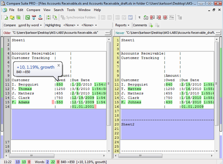Click highlighted value '840' in right panel
Viewport: 223px width, 164px height.
(169, 85)
